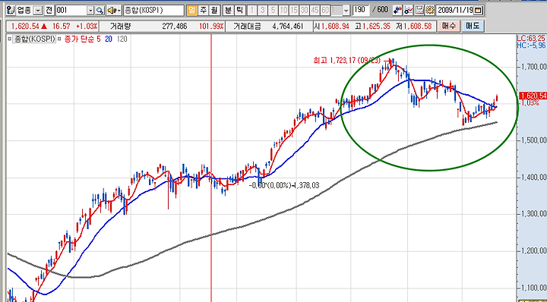Open the custom interval dropdown arrow
This screenshot has height=302, width=547.
tap(346, 11)
